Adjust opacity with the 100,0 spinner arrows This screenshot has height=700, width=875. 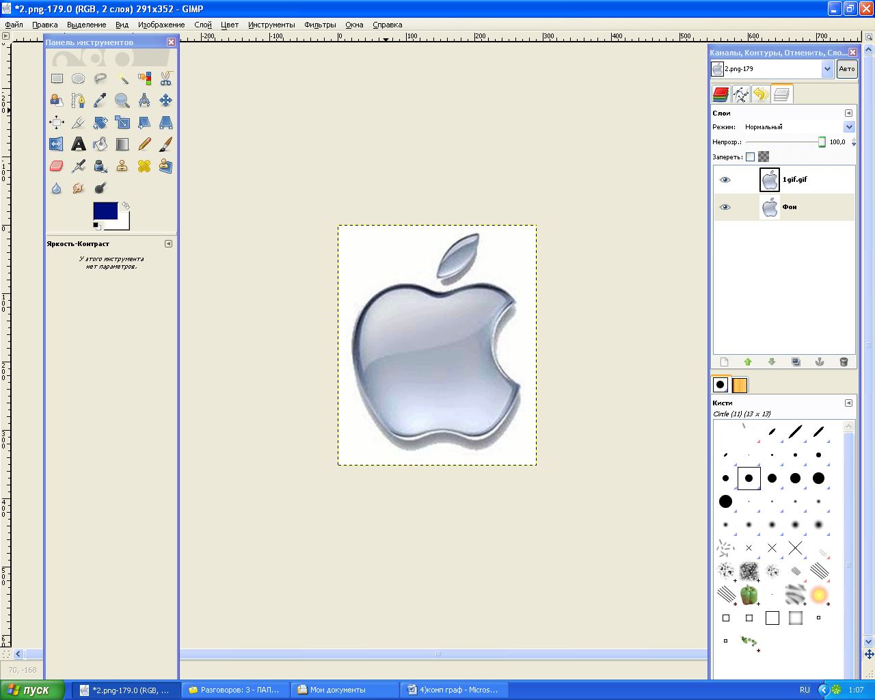853,142
